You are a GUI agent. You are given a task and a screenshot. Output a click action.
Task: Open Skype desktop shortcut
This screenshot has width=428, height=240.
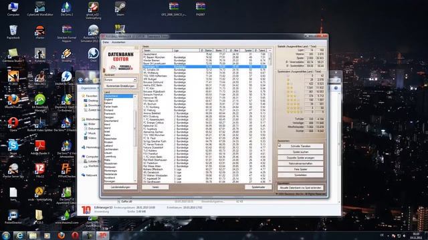coord(13,147)
